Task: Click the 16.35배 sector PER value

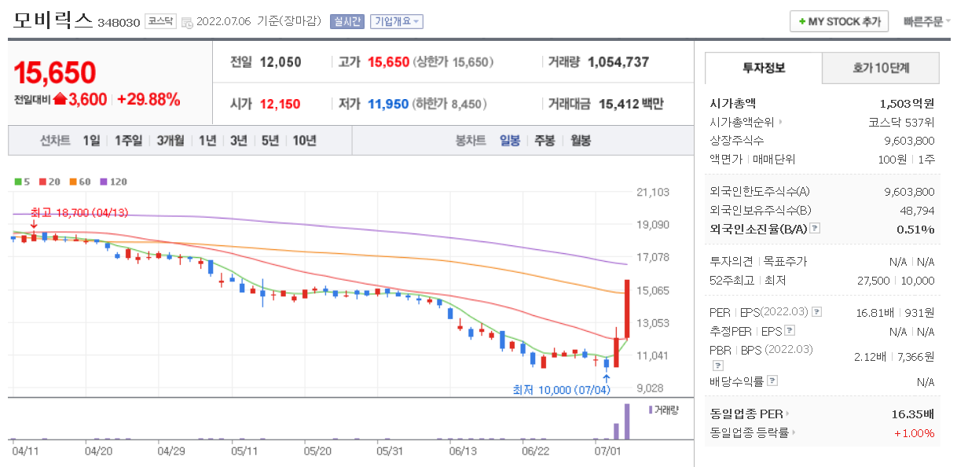Action: [913, 414]
